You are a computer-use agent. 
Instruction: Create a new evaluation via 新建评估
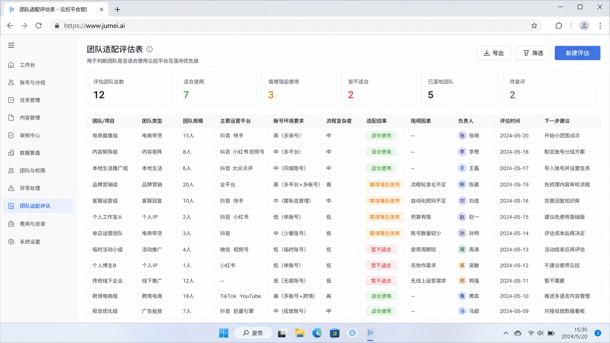tap(578, 53)
